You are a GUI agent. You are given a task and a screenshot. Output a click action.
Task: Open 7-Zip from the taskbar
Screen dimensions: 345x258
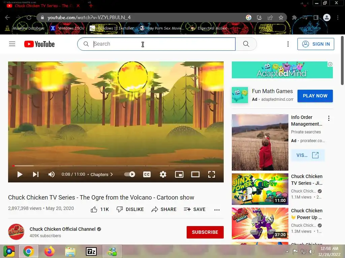[91, 251]
